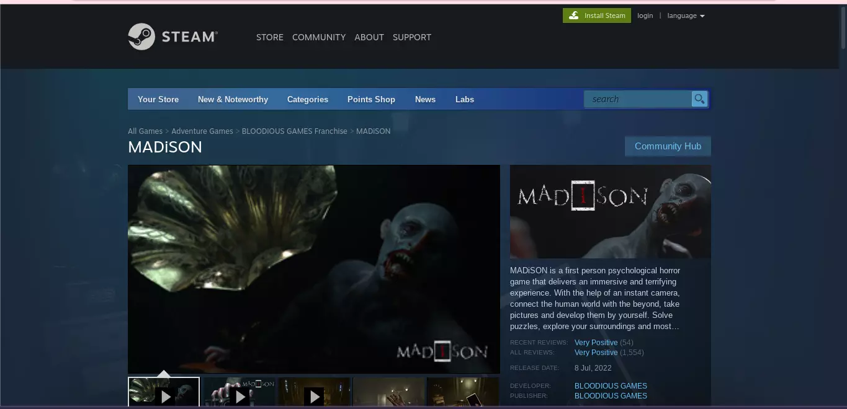The width and height of the screenshot is (847, 409).
Task: Click MADiSON breadcrumb link
Action: pos(374,131)
